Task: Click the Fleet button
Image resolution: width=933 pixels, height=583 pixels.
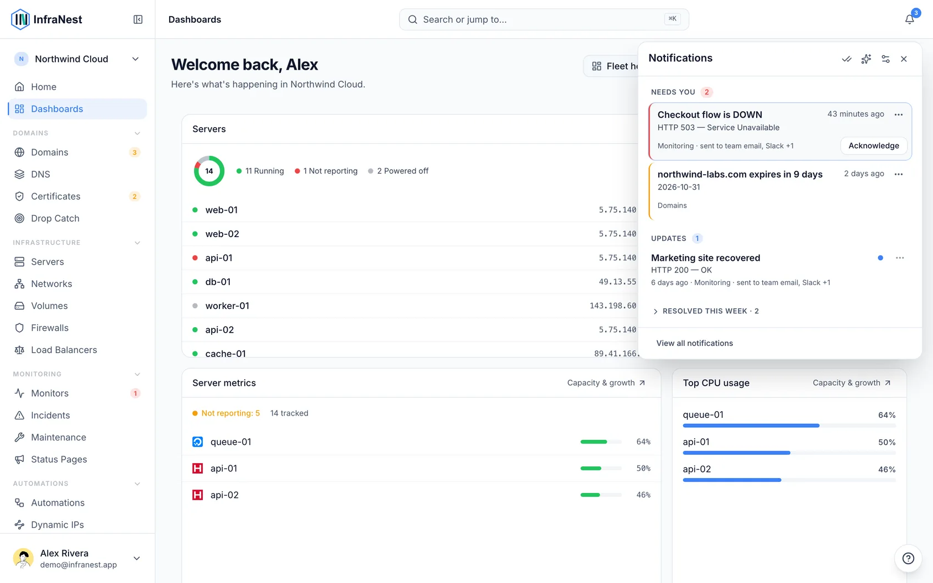Action: pyautogui.click(x=612, y=66)
